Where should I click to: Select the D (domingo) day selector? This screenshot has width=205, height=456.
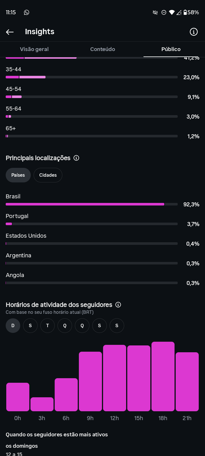point(13,325)
